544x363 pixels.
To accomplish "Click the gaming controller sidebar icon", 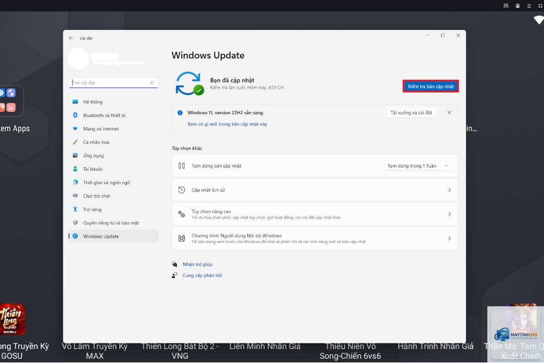I will coord(75,196).
